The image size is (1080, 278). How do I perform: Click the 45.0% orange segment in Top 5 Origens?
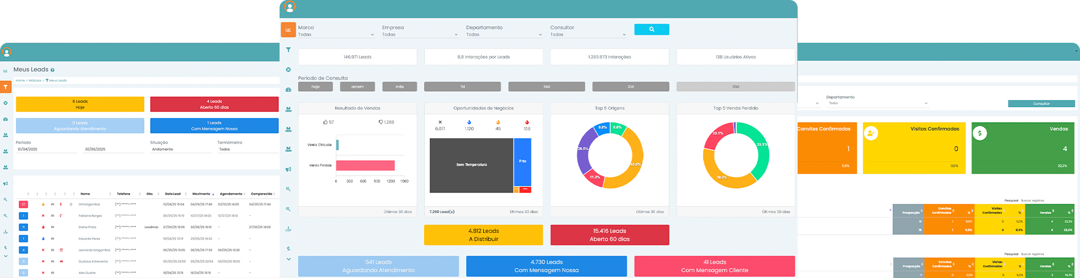(x=634, y=164)
